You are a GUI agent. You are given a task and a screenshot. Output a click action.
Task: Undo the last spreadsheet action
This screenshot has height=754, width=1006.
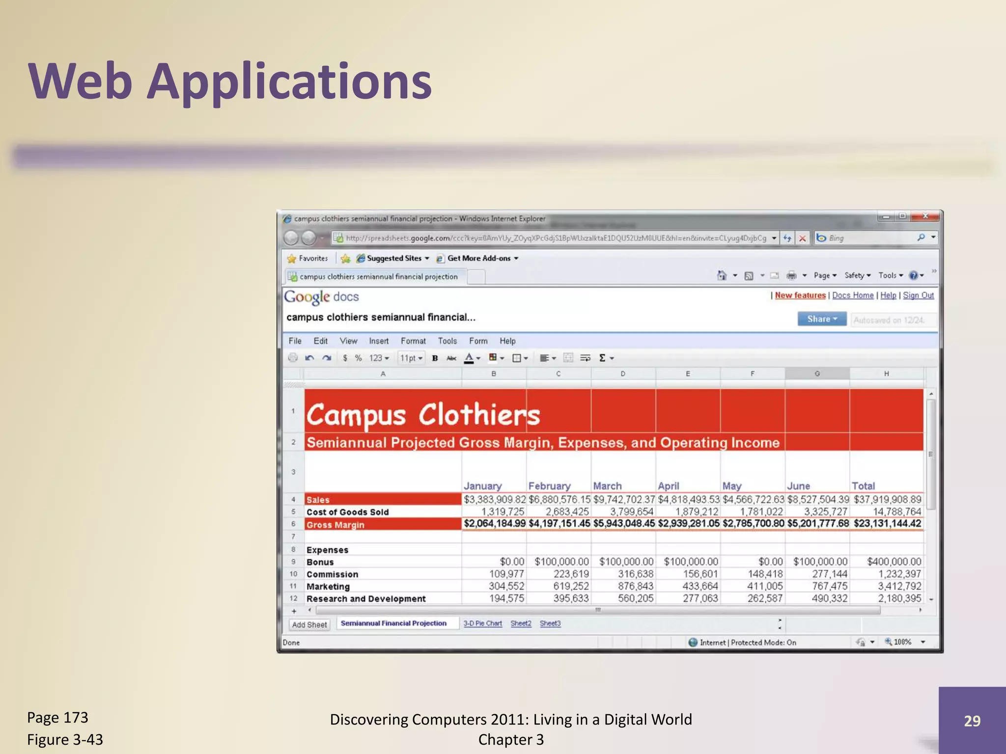tap(309, 358)
